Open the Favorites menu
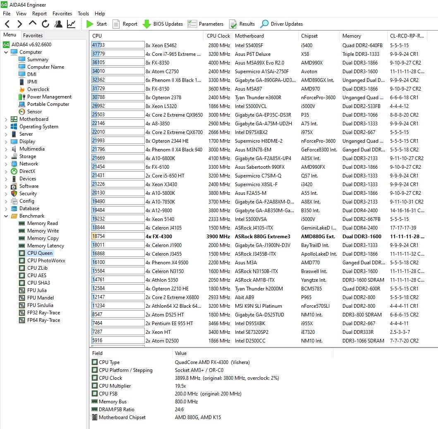 (62, 13)
